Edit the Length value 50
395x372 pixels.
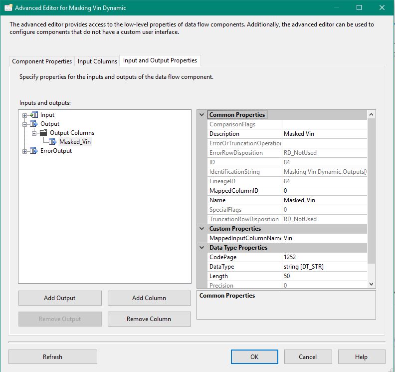point(325,276)
